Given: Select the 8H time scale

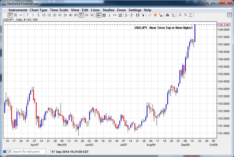Looking at the screenshot, I should [x=76, y=15].
